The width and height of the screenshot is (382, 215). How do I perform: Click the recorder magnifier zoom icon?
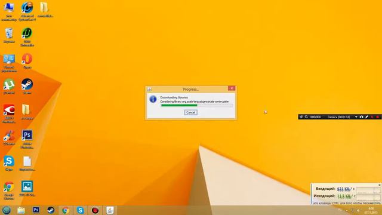click(306, 117)
